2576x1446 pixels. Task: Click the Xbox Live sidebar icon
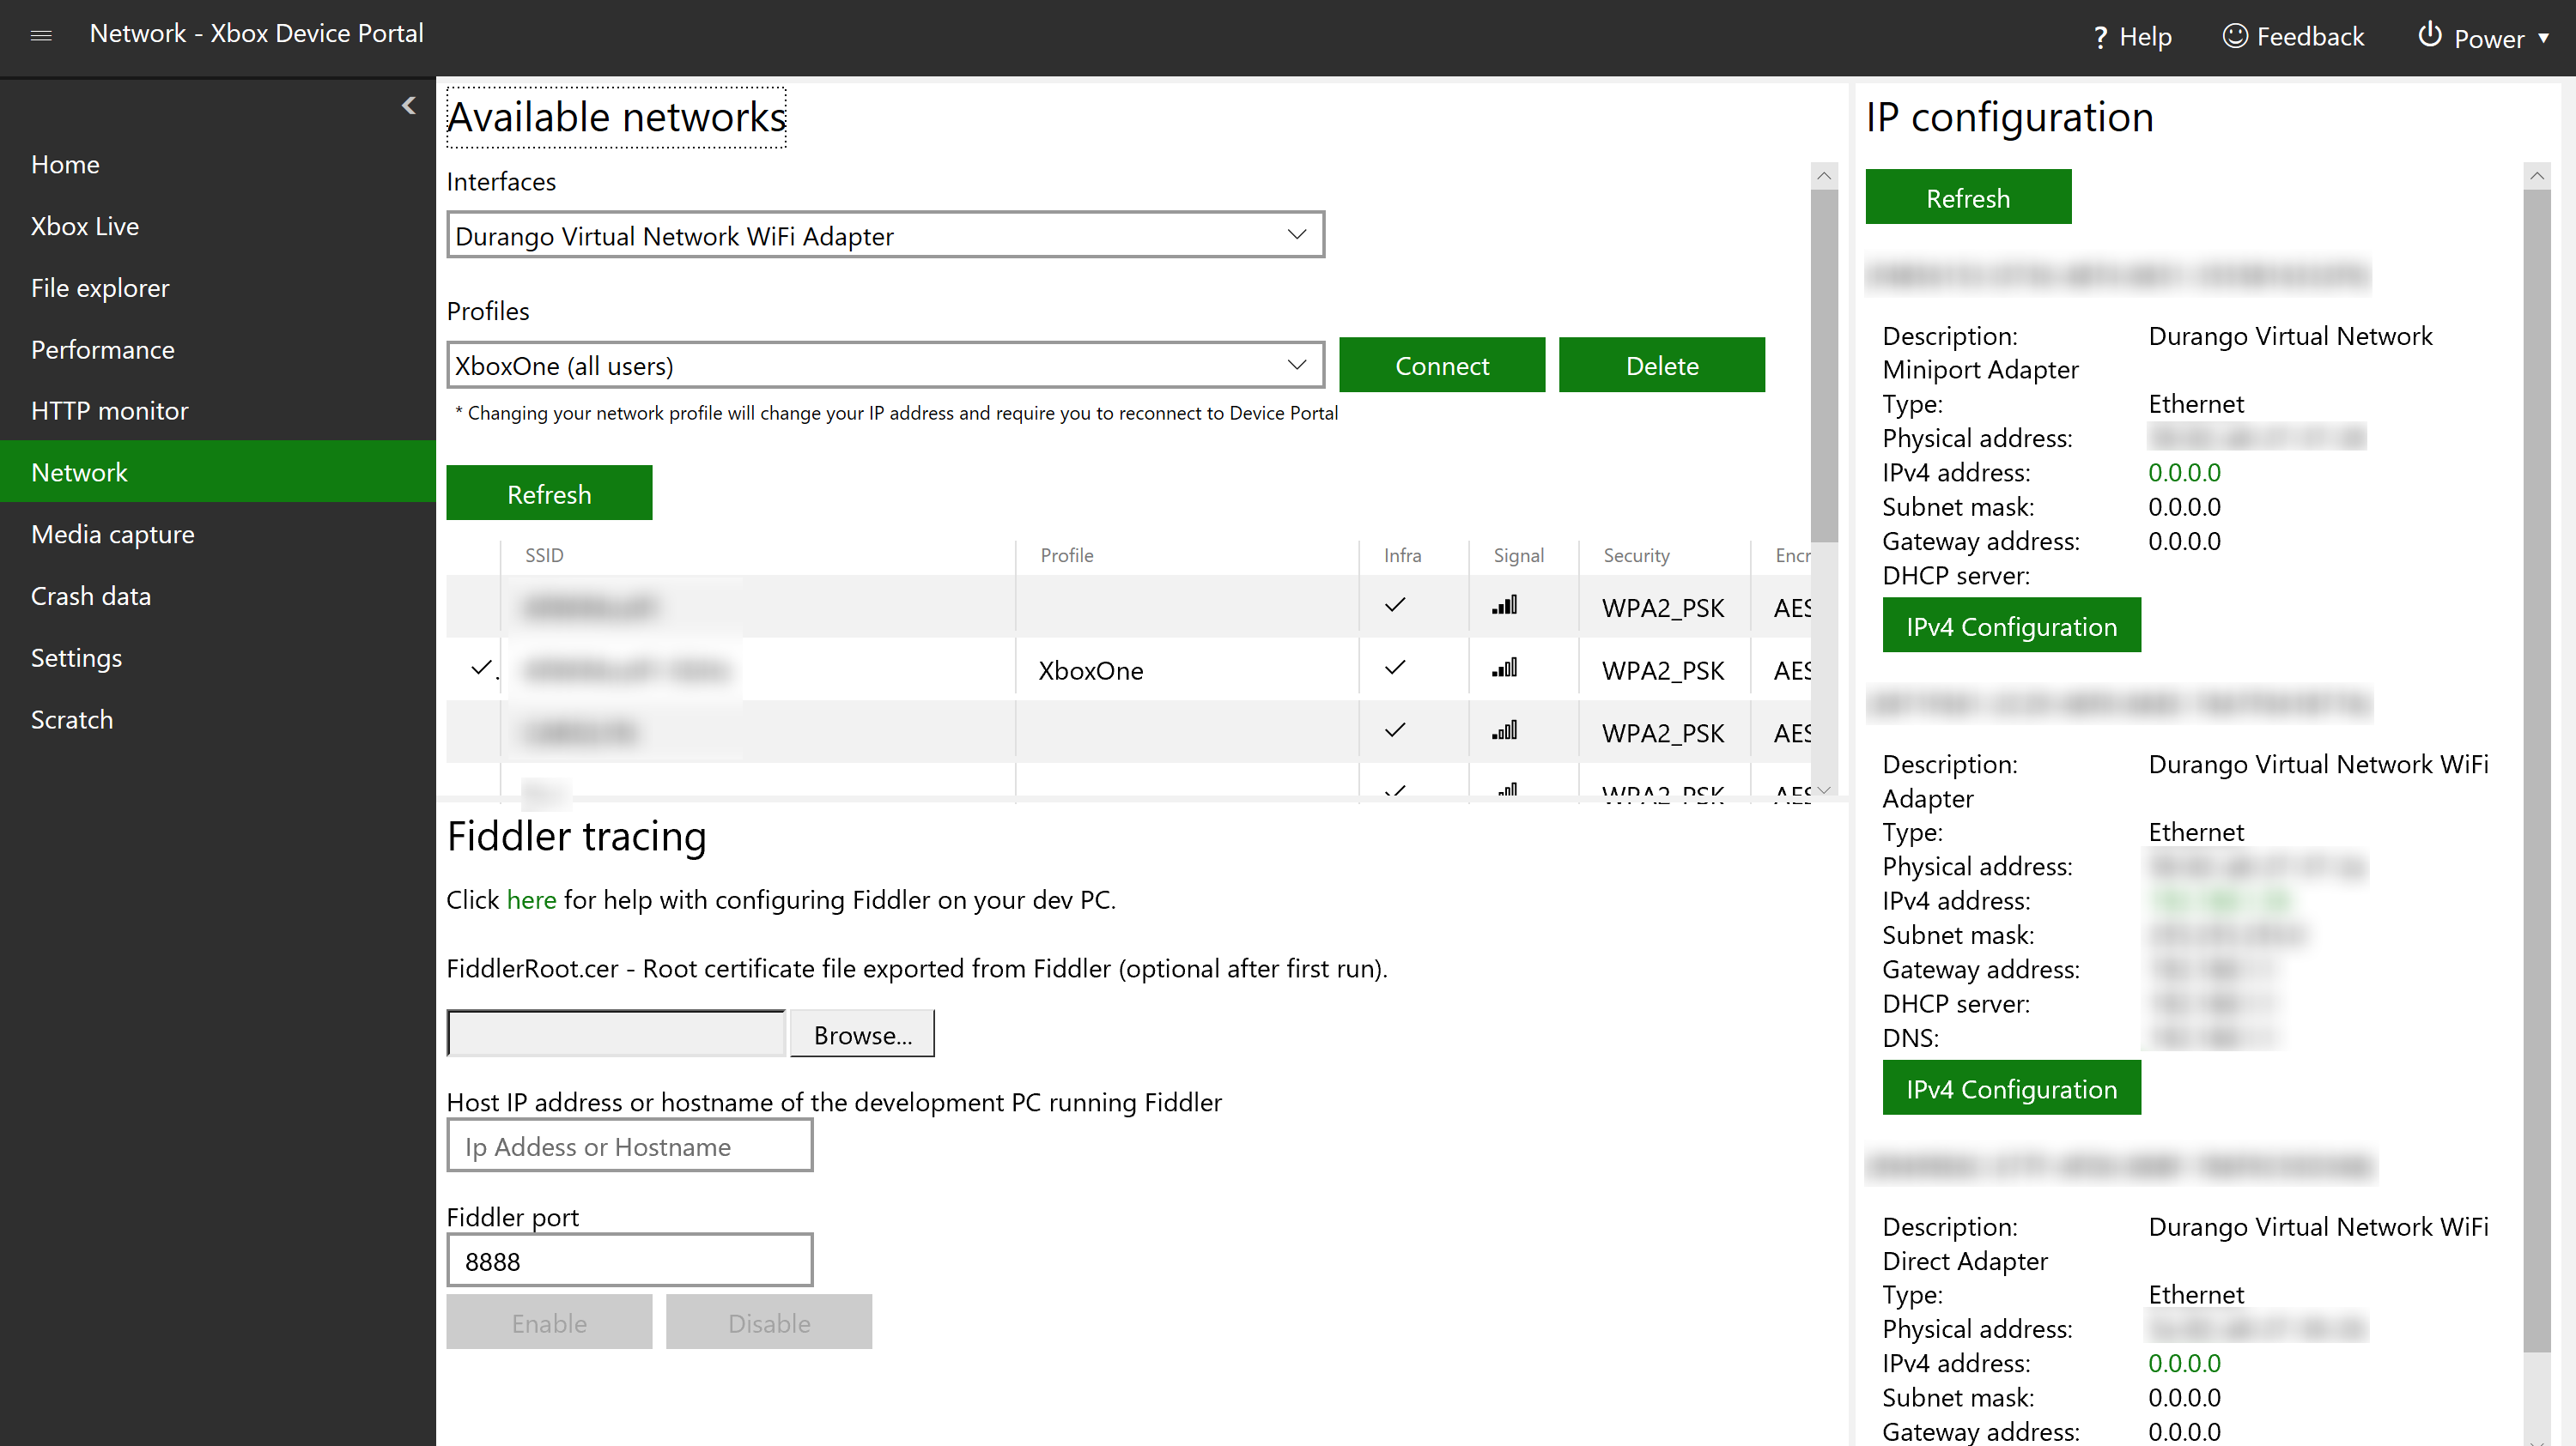83,225
